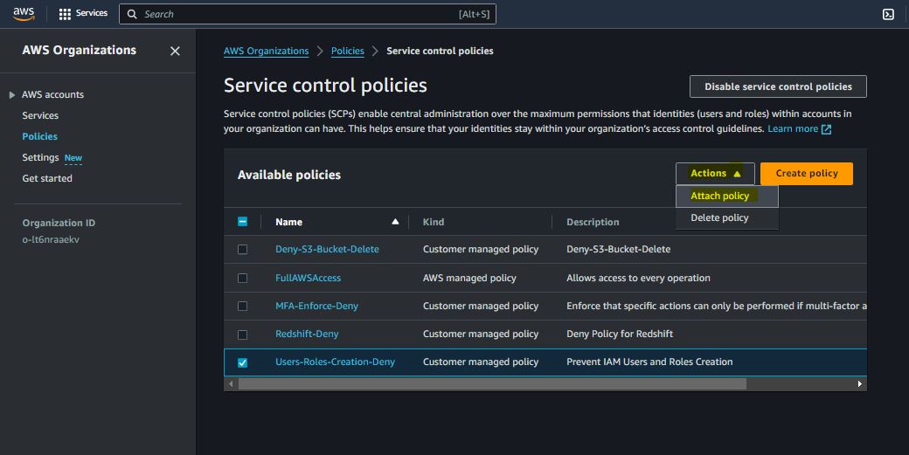The image size is (909, 455).
Task: Open the FullAWSAccess policy link
Action: coord(308,278)
